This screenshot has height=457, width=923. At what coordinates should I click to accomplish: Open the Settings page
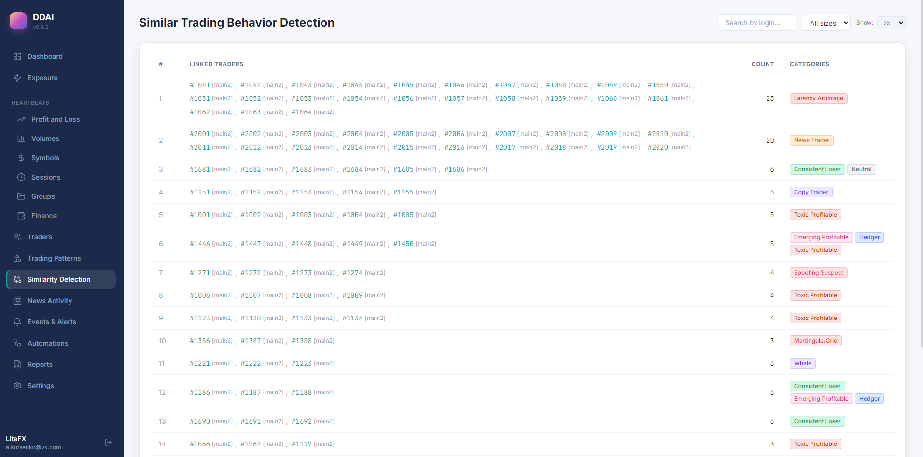point(61,386)
